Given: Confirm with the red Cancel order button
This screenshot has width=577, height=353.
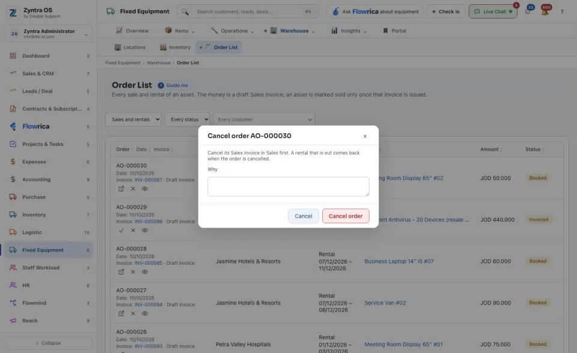Looking at the screenshot, I should click(x=346, y=216).
